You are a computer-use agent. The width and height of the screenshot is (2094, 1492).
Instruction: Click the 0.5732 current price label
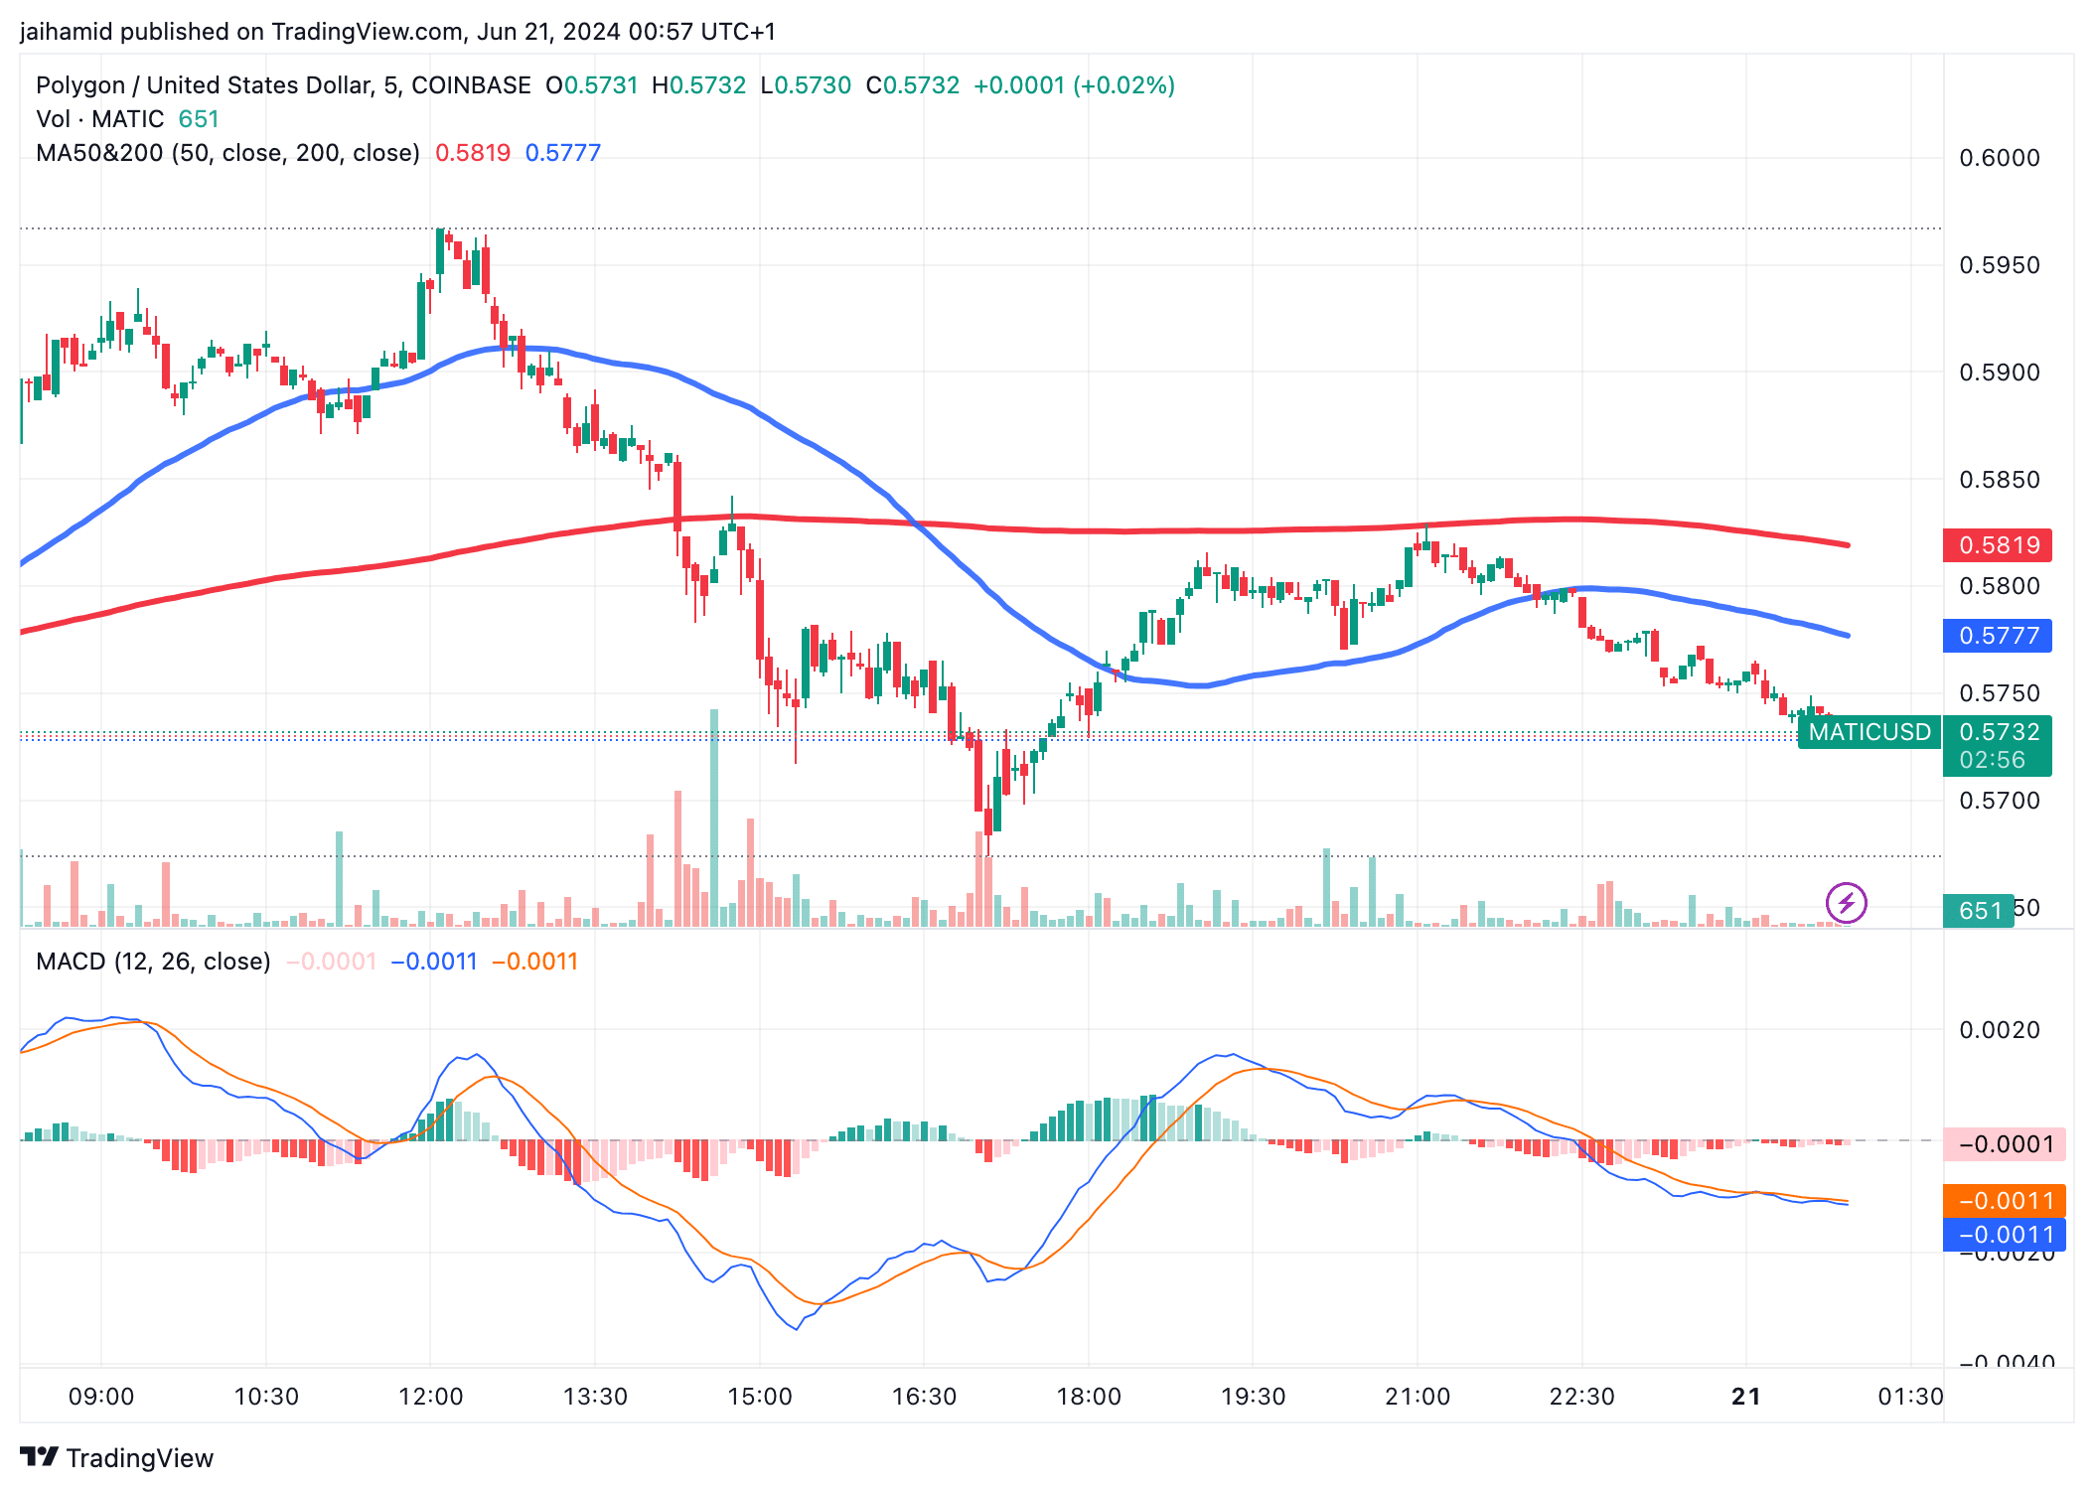point(1999,732)
